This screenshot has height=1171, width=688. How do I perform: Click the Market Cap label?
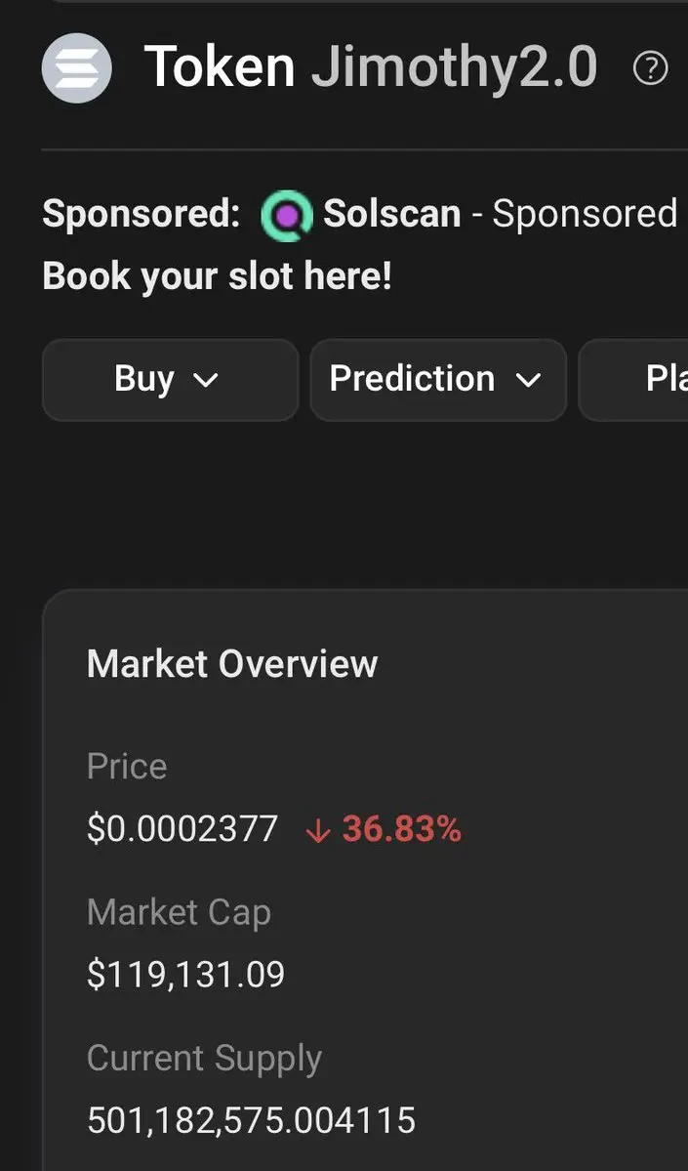(179, 912)
